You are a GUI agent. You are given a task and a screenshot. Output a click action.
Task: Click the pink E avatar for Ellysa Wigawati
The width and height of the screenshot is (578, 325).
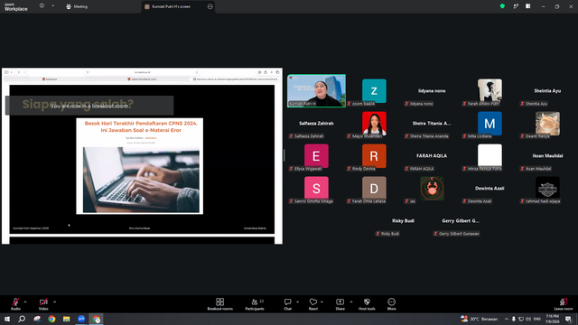pos(316,156)
